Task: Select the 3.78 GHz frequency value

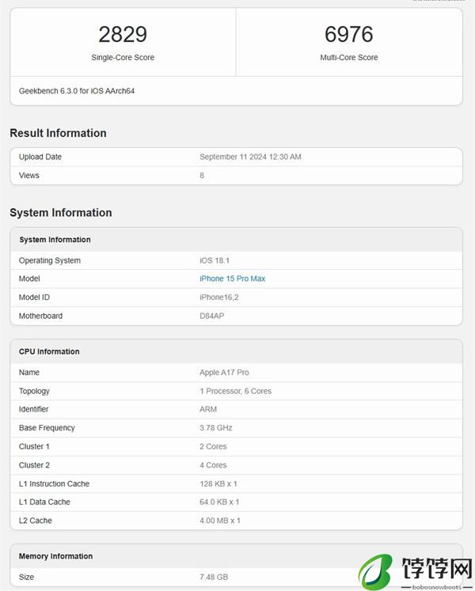Action: pos(216,428)
